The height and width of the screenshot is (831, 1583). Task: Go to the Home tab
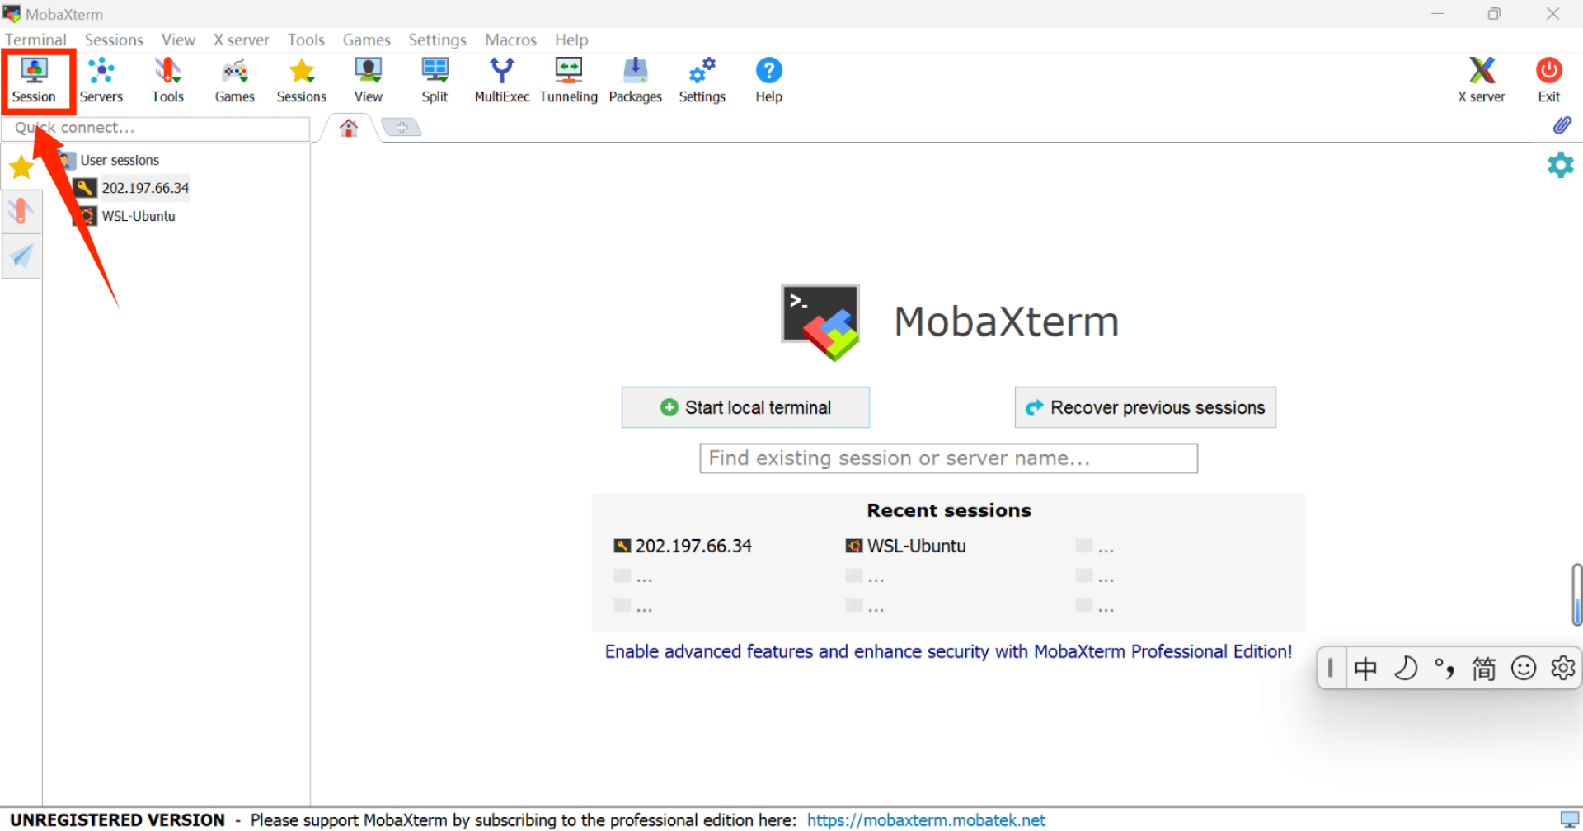[349, 128]
